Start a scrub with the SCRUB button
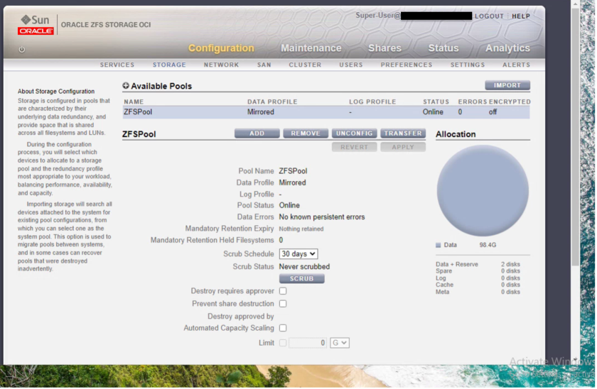The height and width of the screenshot is (389, 597). point(302,279)
